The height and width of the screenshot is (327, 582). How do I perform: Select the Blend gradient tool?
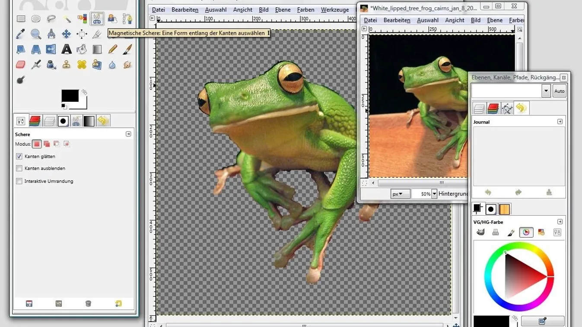[x=97, y=50]
